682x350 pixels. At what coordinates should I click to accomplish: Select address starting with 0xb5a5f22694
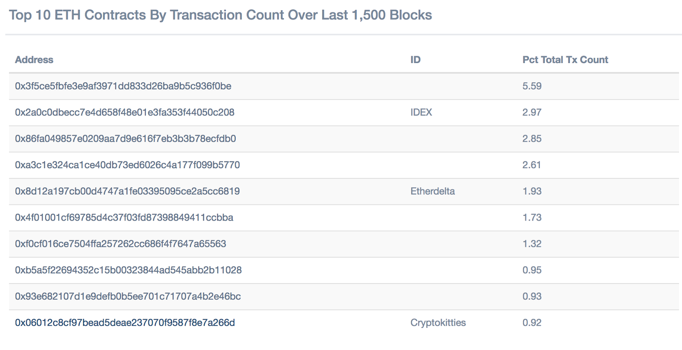(128, 270)
